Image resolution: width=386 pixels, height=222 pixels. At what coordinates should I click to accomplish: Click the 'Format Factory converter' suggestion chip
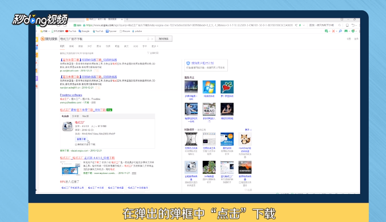pyautogui.click(x=116, y=188)
